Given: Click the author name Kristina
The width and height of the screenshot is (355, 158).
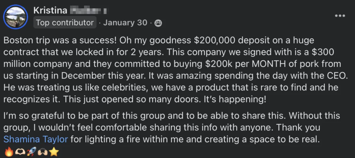Looking at the screenshot, I should pos(50,11).
